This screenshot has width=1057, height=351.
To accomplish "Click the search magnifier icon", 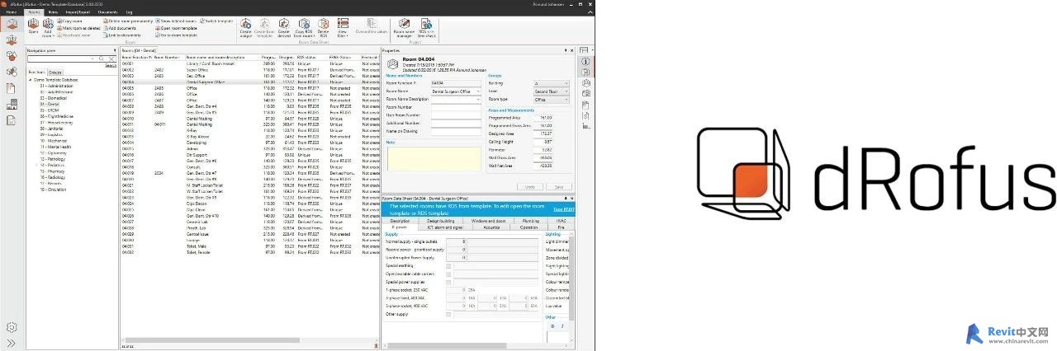I will pyautogui.click(x=102, y=58).
